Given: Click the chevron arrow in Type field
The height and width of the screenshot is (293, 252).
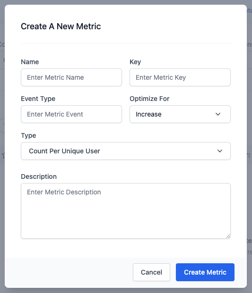Looking at the screenshot, I should (x=220, y=151).
